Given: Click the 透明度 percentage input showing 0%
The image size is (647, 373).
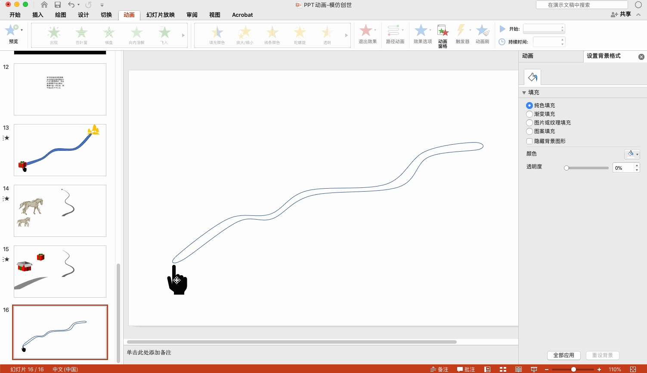Looking at the screenshot, I should (623, 168).
